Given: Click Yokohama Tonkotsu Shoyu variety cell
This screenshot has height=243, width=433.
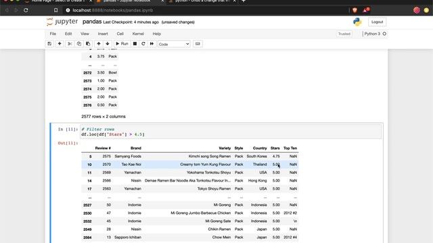Looking at the screenshot, I should [x=209, y=173].
